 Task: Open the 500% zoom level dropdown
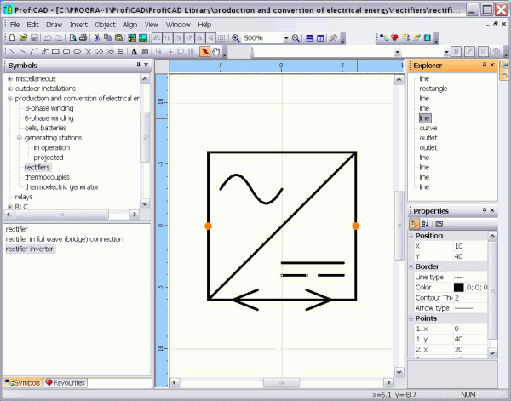286,38
